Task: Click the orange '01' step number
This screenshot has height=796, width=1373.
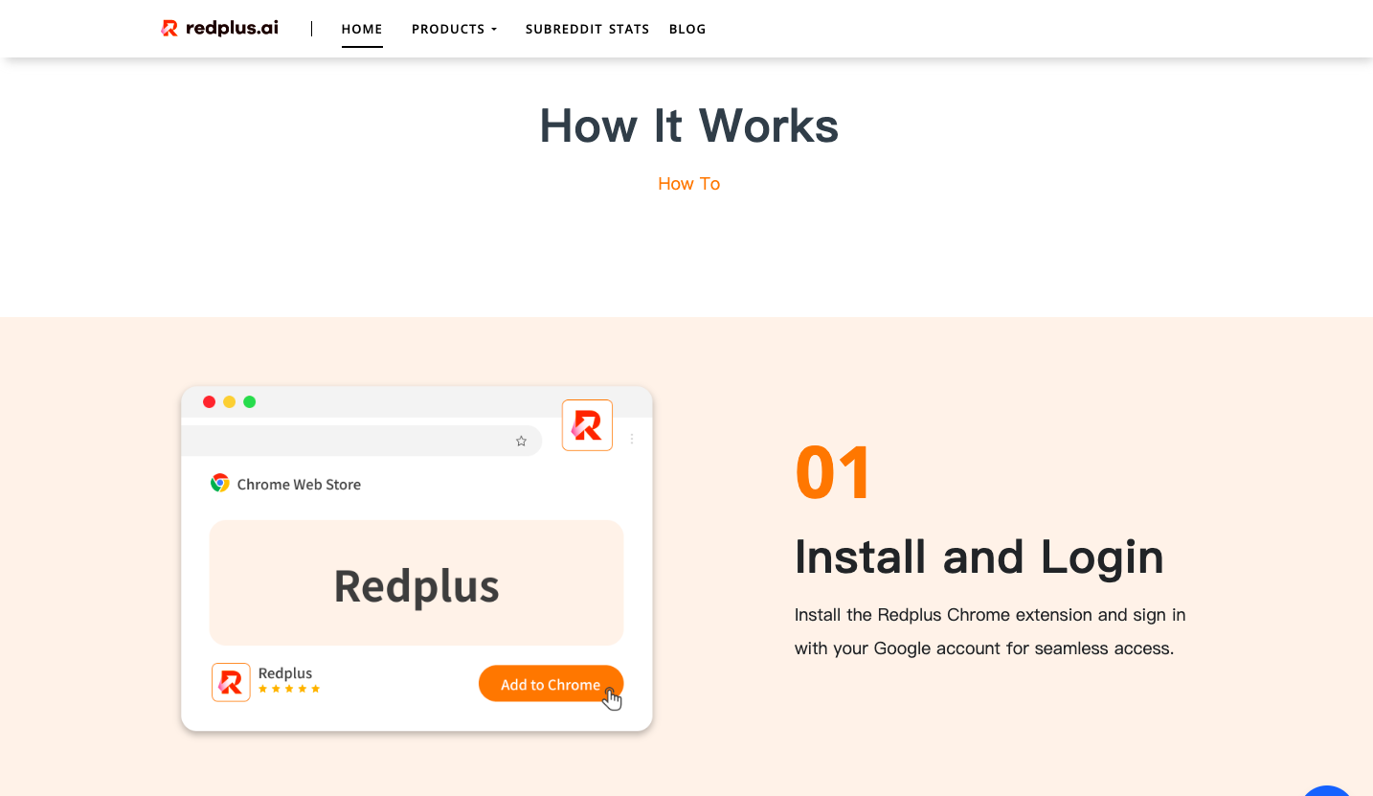Action: point(833,472)
